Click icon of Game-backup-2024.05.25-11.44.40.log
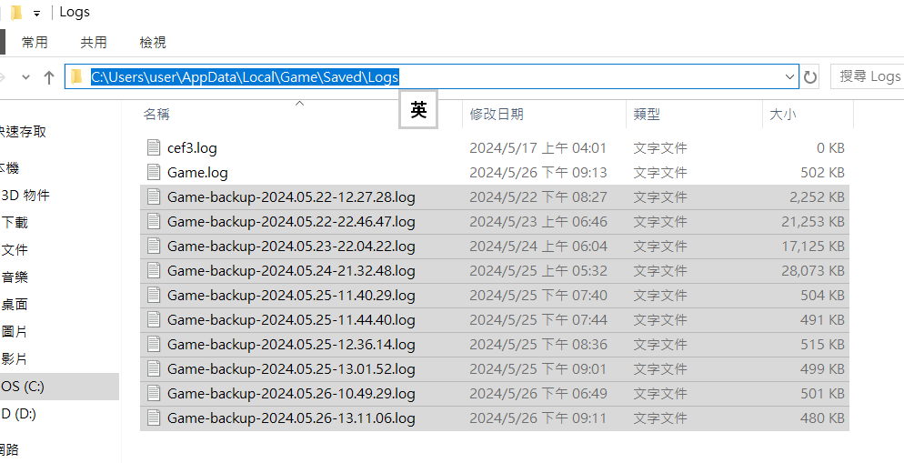Image resolution: width=904 pixels, height=463 pixels. tap(154, 319)
